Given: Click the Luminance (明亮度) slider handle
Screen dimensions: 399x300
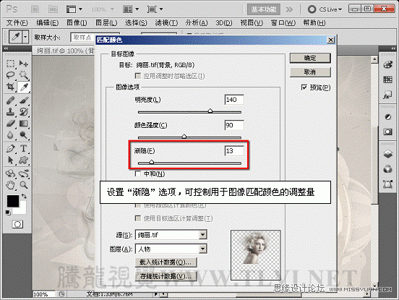Looking at the screenshot, I should tap(210, 111).
